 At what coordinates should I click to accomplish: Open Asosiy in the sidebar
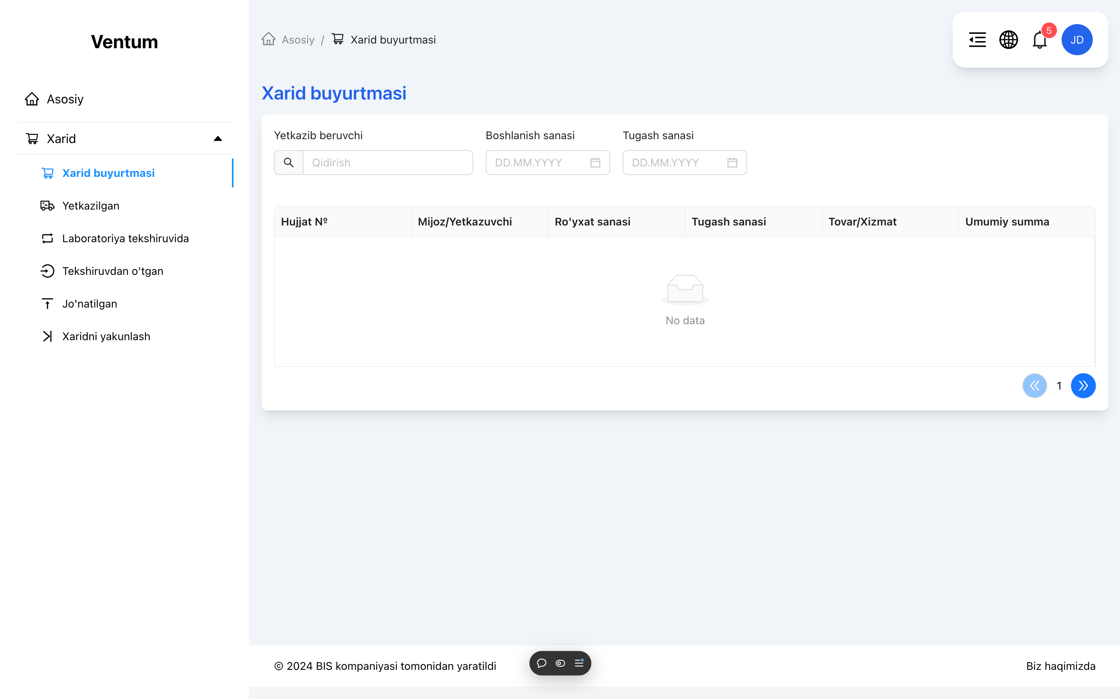tap(125, 99)
